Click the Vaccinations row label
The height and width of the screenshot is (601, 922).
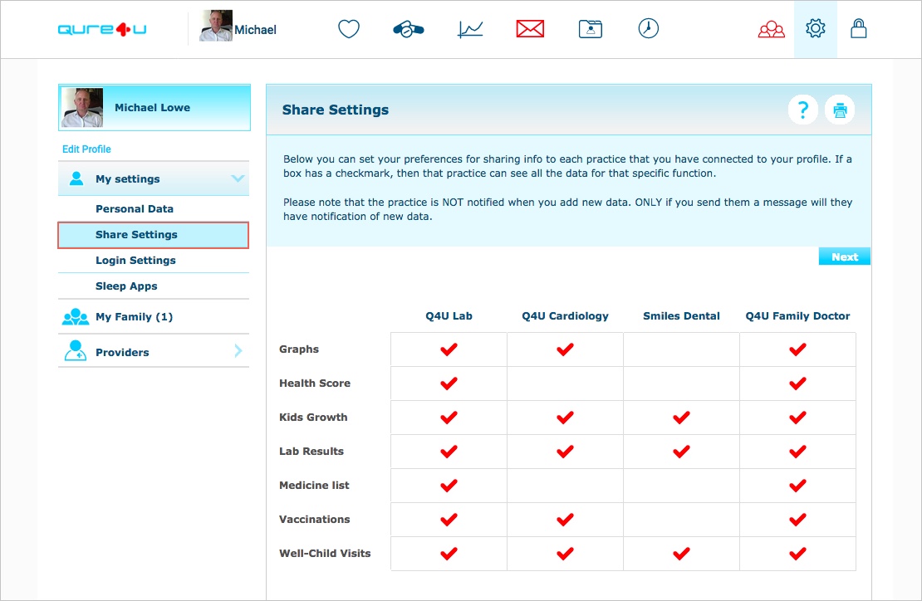tap(314, 520)
